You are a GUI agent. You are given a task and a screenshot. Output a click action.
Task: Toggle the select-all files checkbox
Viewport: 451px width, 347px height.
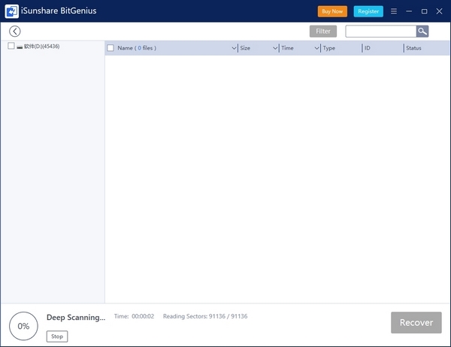pos(110,48)
